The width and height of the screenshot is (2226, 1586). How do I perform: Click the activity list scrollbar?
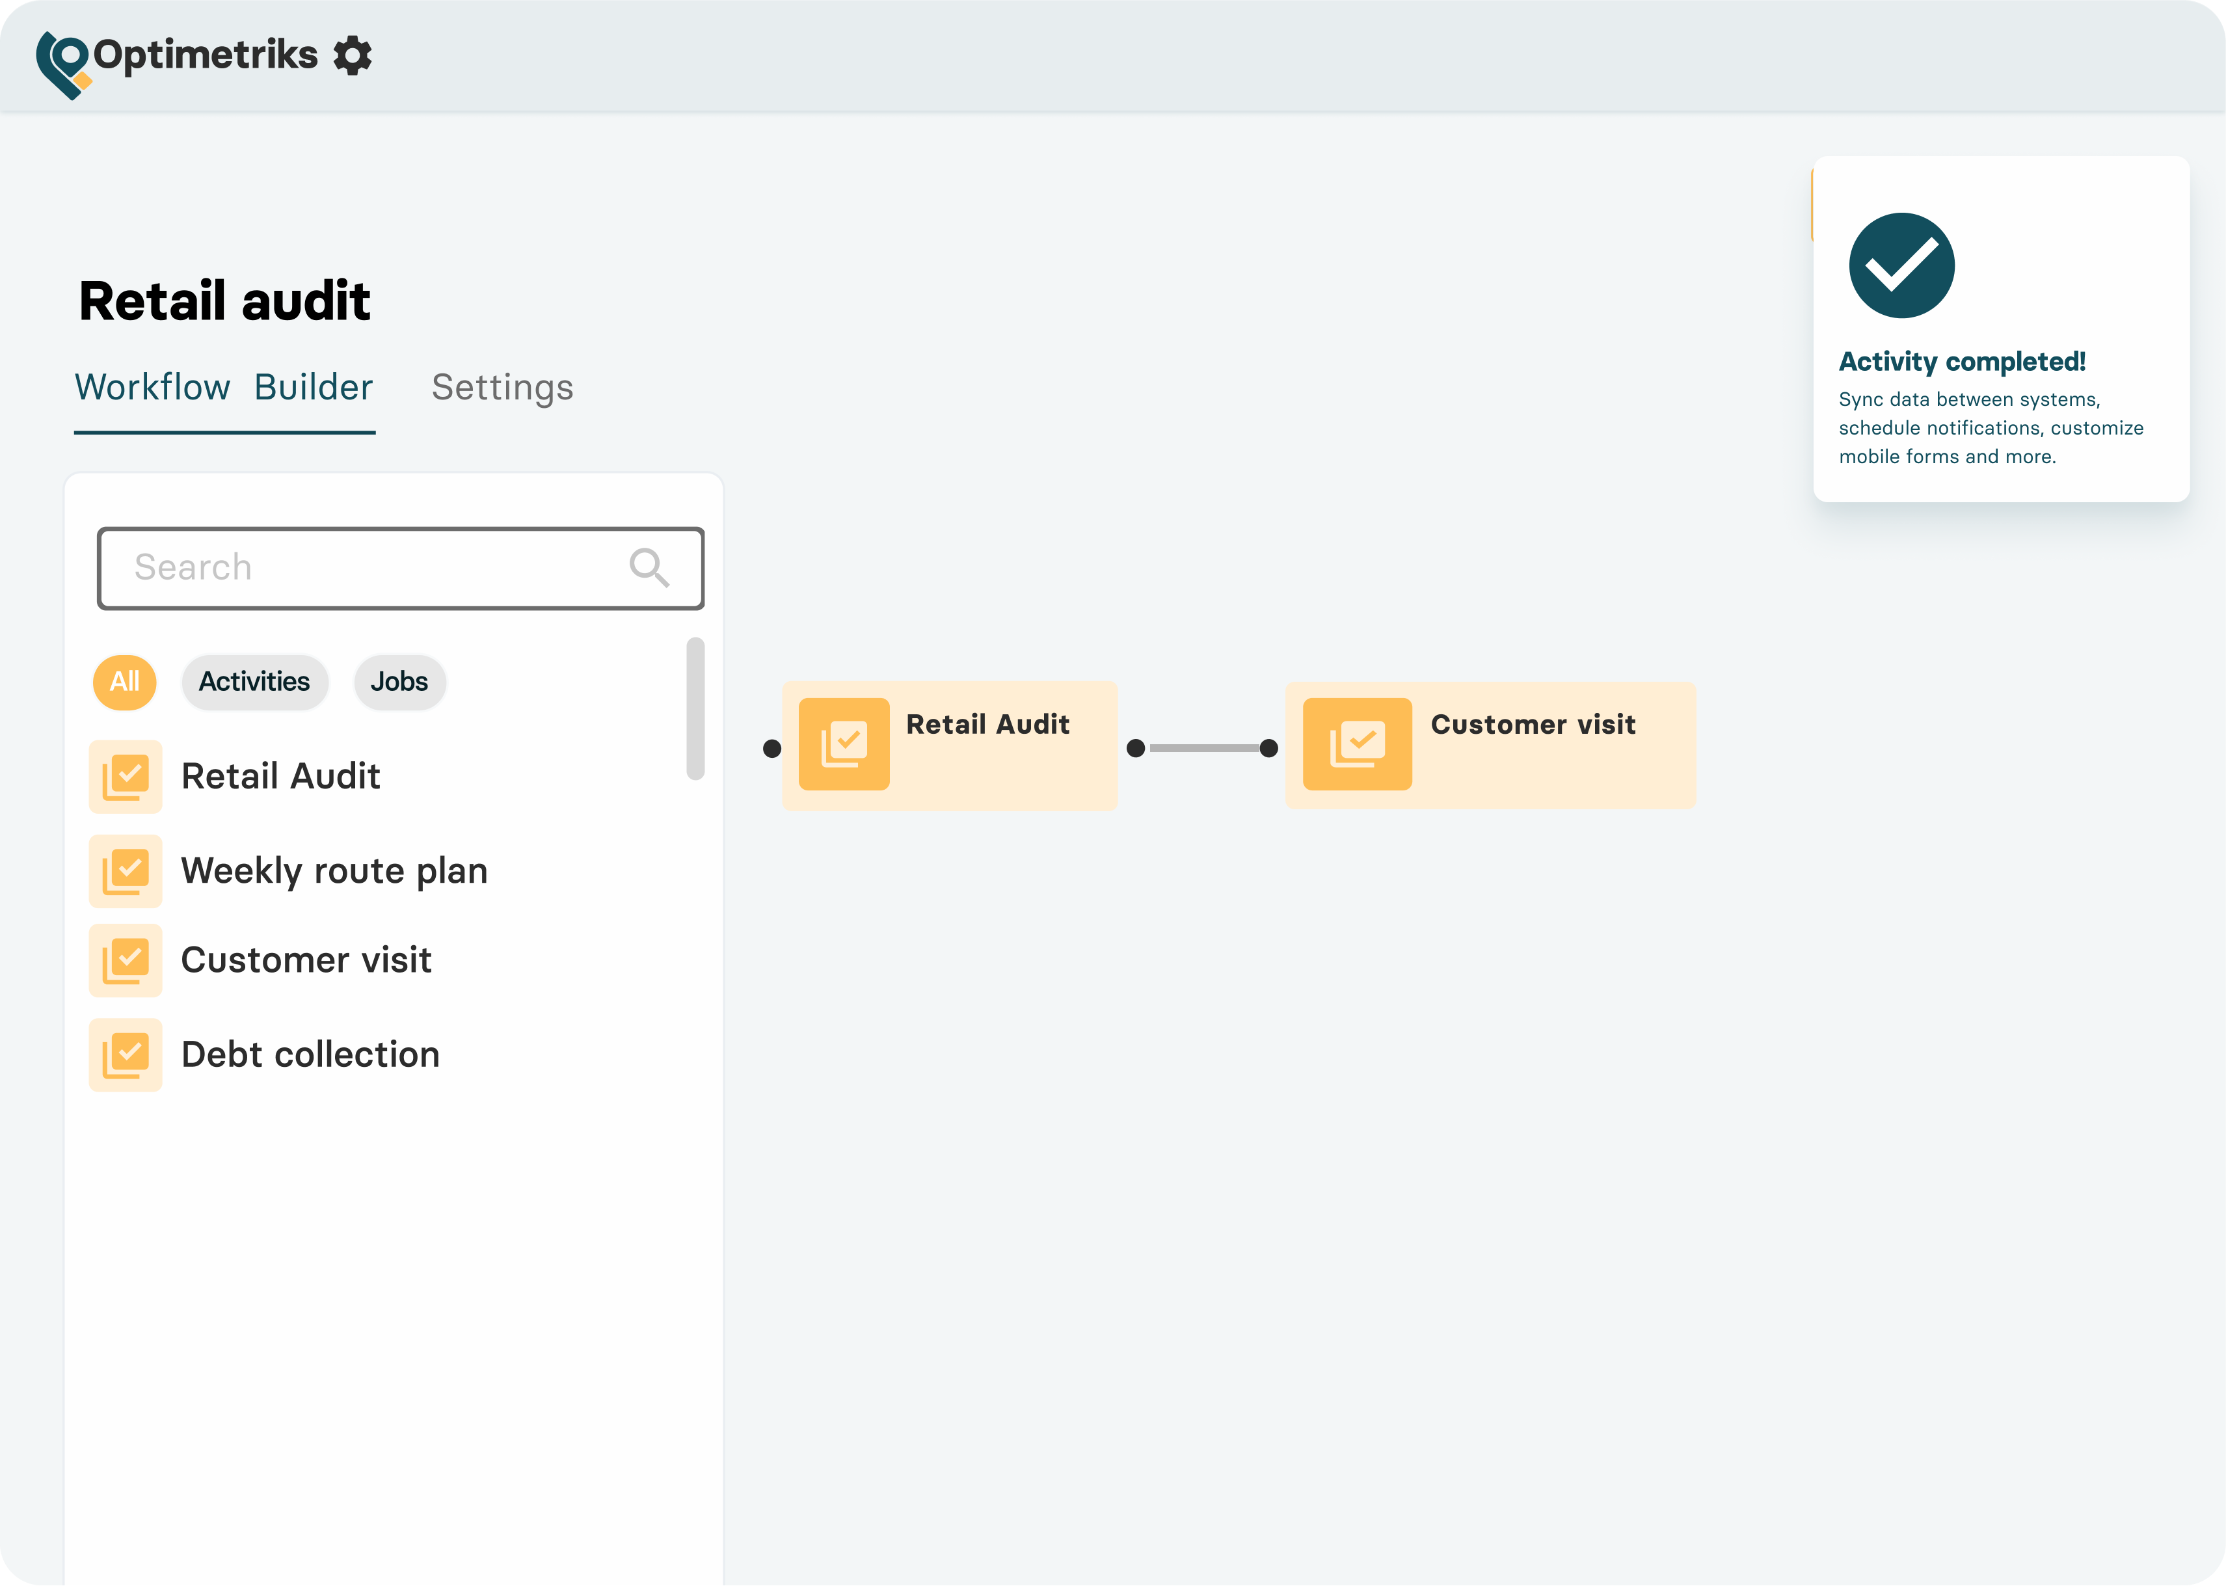click(x=695, y=708)
